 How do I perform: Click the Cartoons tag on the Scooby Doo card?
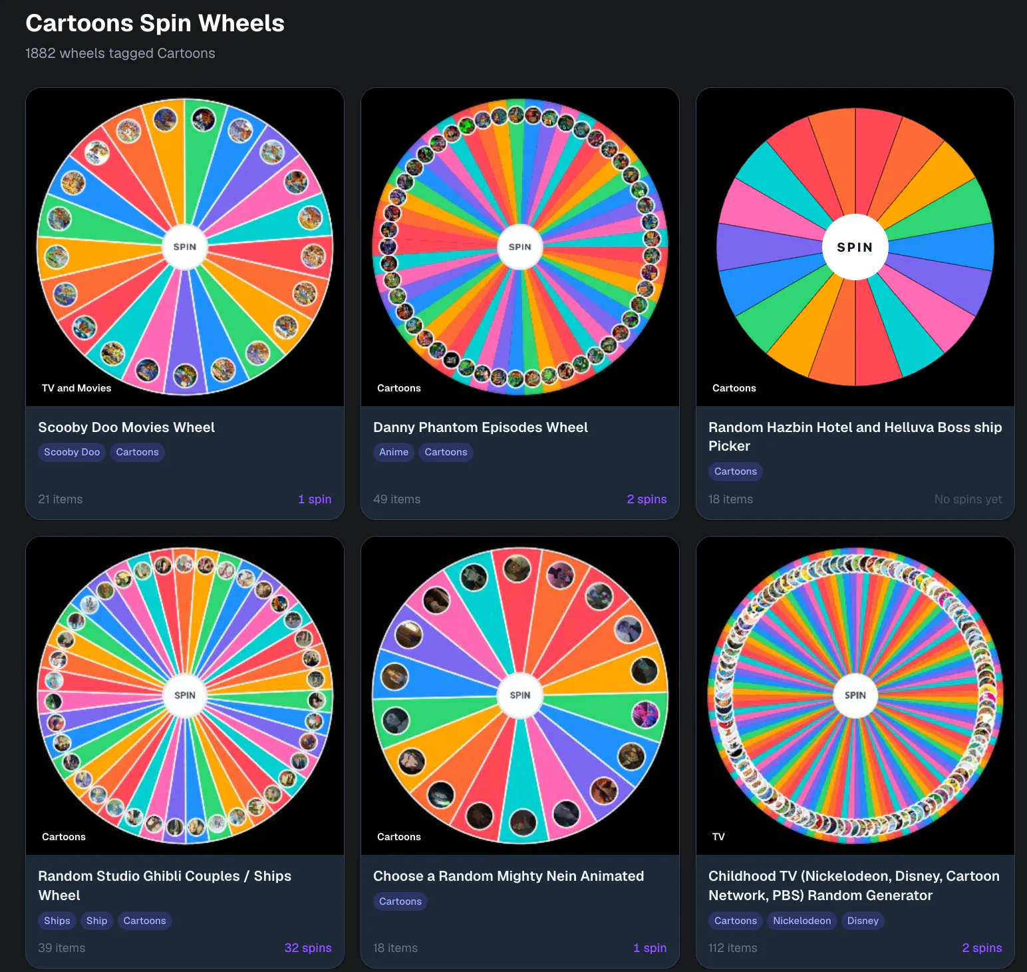[x=137, y=452]
